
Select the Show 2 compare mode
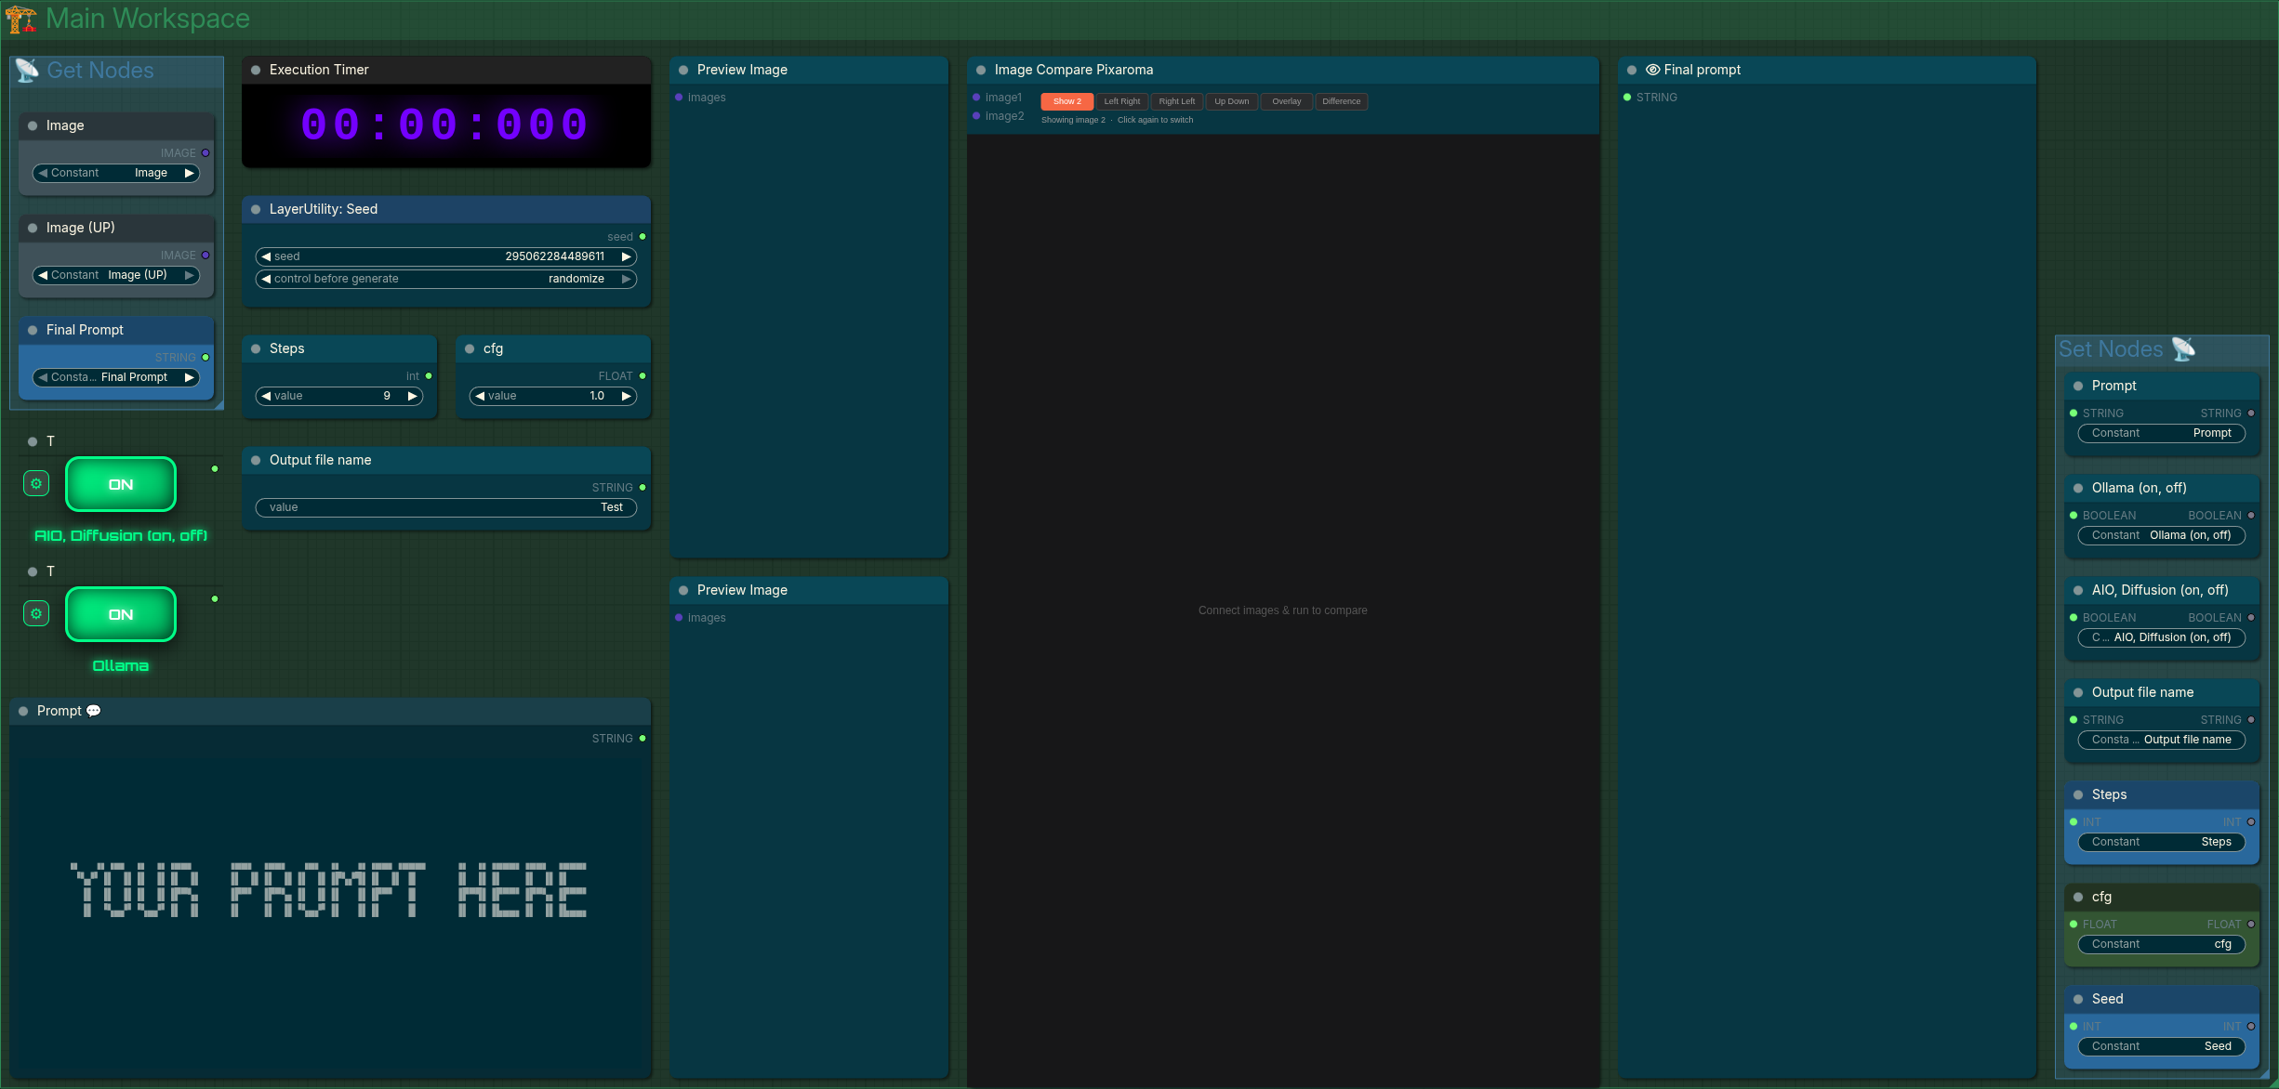point(1067,101)
